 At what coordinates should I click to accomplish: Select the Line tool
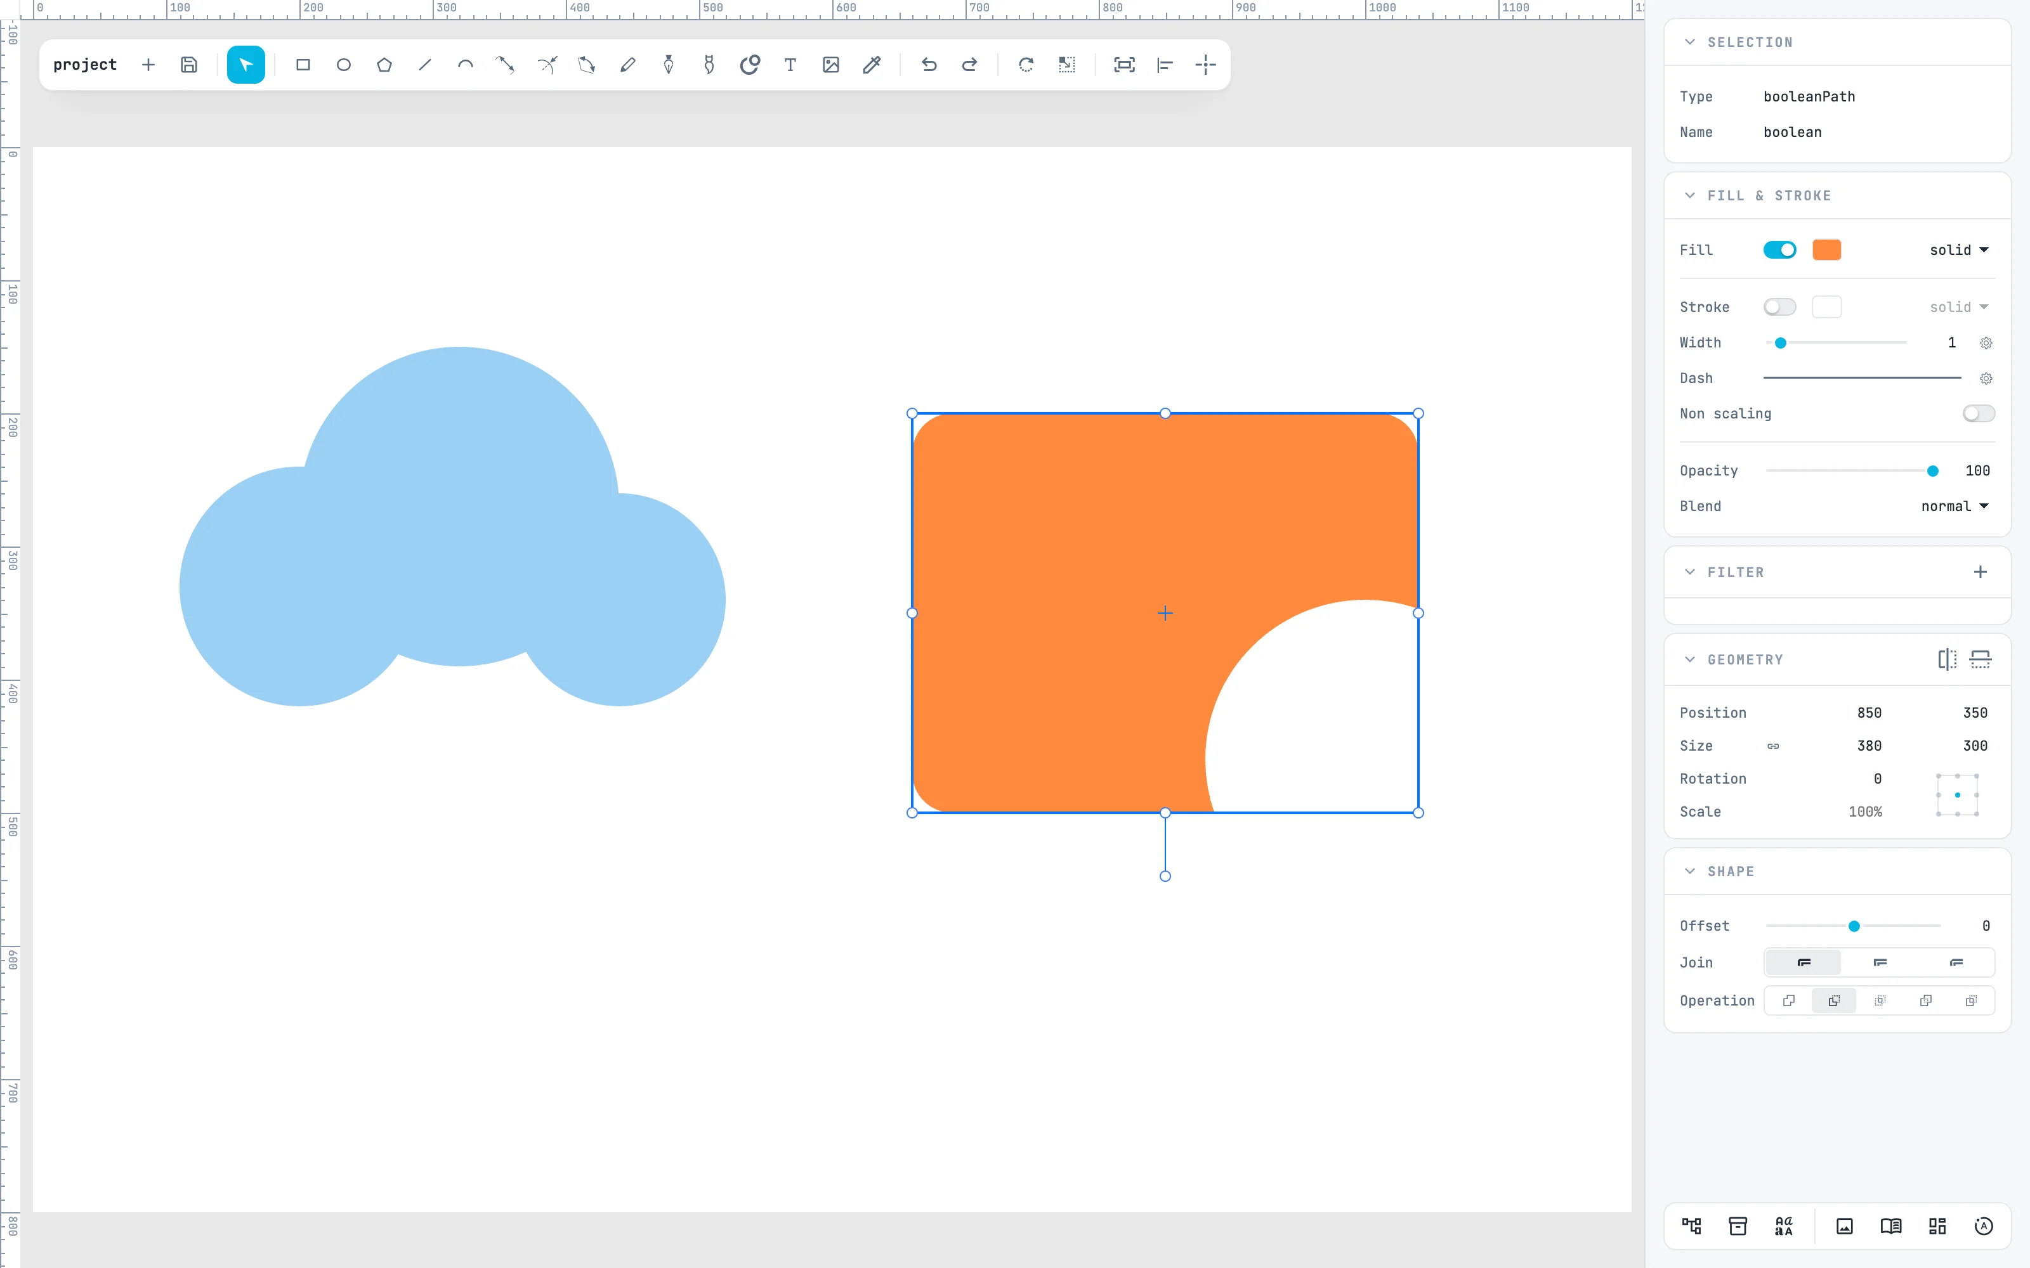tap(425, 65)
